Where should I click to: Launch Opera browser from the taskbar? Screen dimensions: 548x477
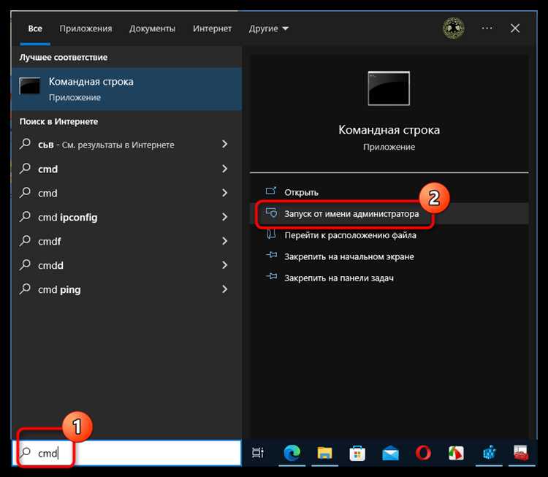[422, 453]
